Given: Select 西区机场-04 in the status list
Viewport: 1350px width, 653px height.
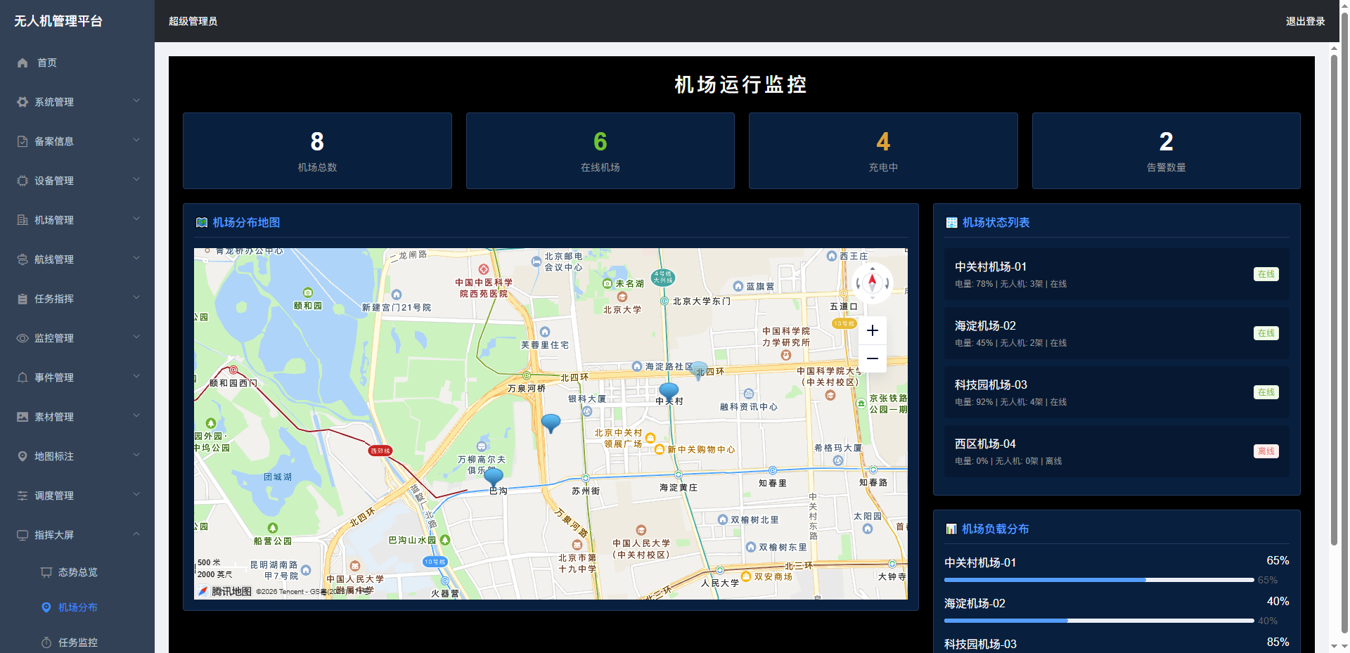Looking at the screenshot, I should (x=1116, y=451).
